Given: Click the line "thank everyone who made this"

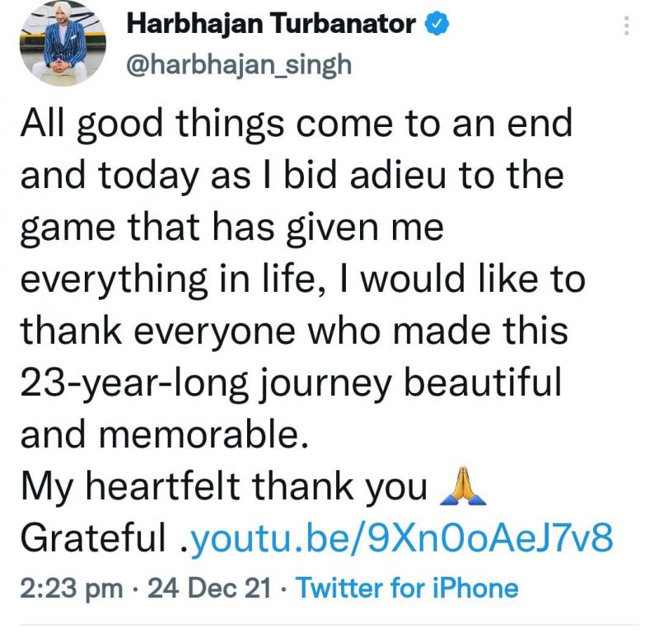Looking at the screenshot, I should 294,331.
